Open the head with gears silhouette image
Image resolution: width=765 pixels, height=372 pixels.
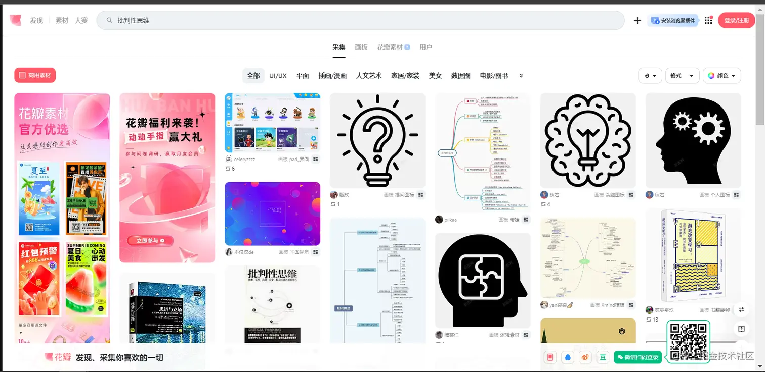(693, 140)
